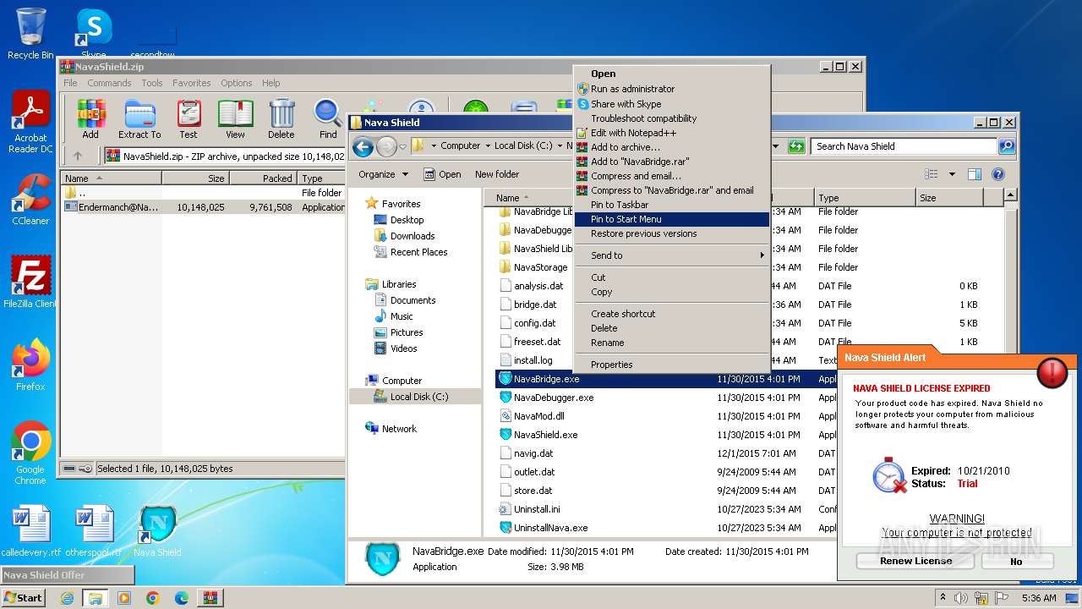The width and height of the screenshot is (1082, 609).
Task: Select NavaMod.dll in file list
Action: [x=538, y=416]
